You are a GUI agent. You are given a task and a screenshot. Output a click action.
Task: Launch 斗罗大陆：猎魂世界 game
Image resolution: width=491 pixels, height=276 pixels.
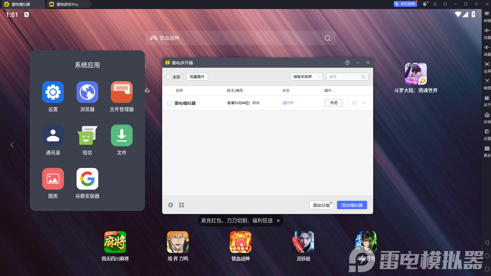click(416, 74)
